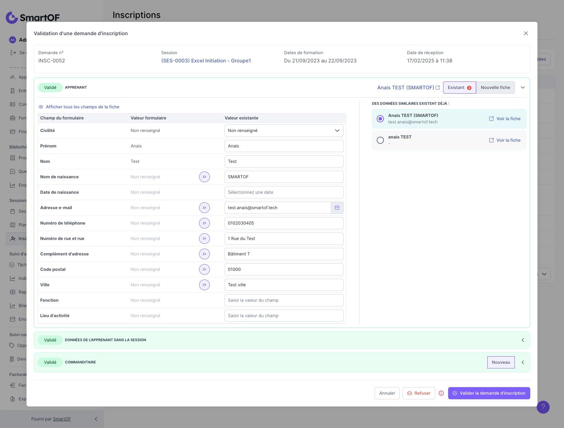This screenshot has width=564, height=428.
Task: Switch to the Existant tab
Action: [x=460, y=88]
